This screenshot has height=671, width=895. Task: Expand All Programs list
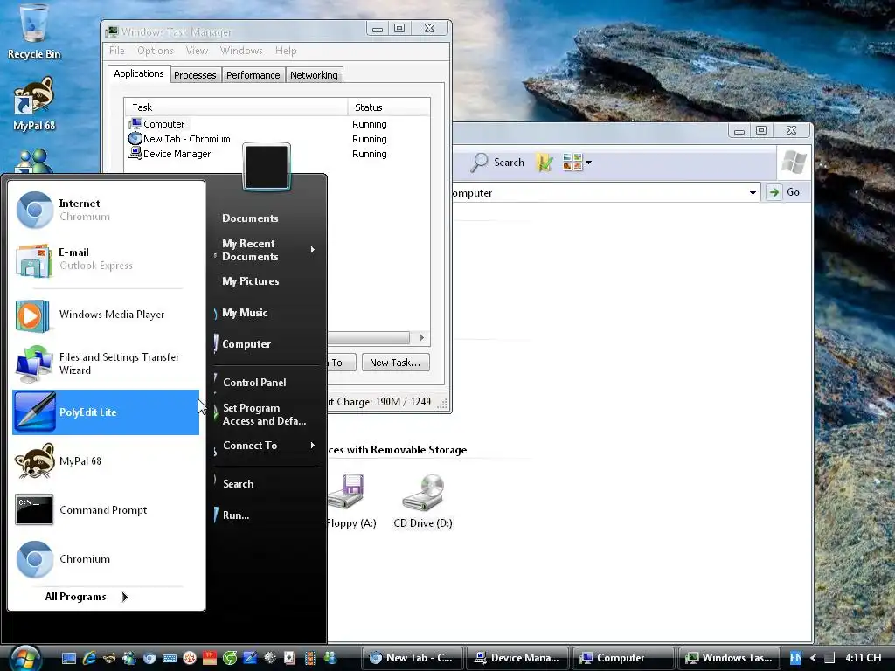[x=87, y=597]
